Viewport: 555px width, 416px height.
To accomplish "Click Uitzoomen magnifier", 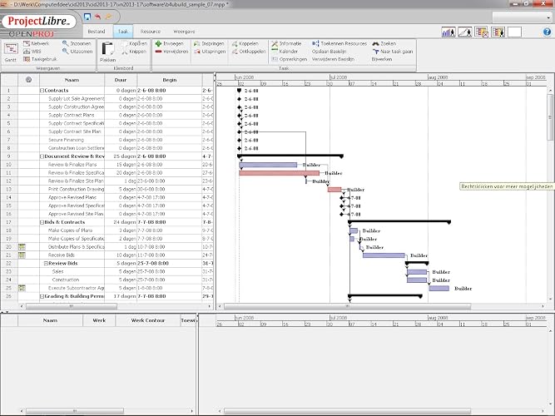I will point(77,52).
